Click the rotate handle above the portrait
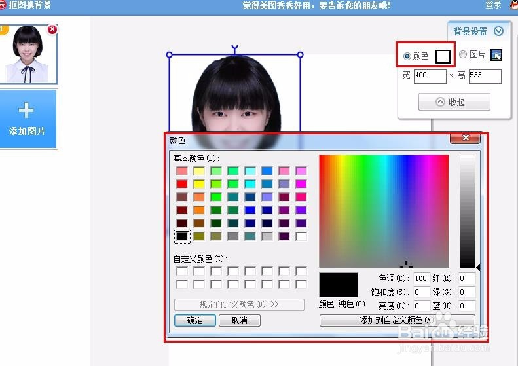The height and width of the screenshot is (366, 518). (234, 47)
